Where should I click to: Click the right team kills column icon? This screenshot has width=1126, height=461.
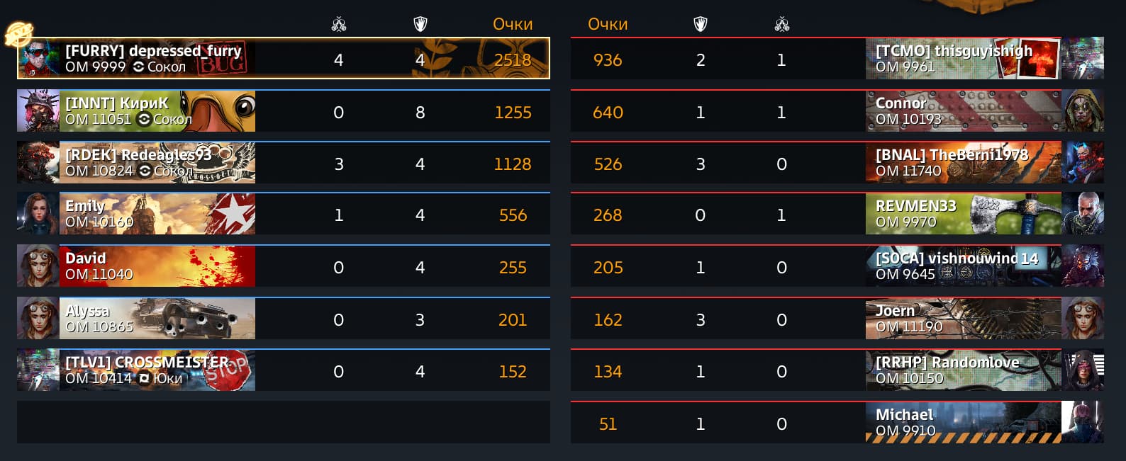[x=782, y=25]
